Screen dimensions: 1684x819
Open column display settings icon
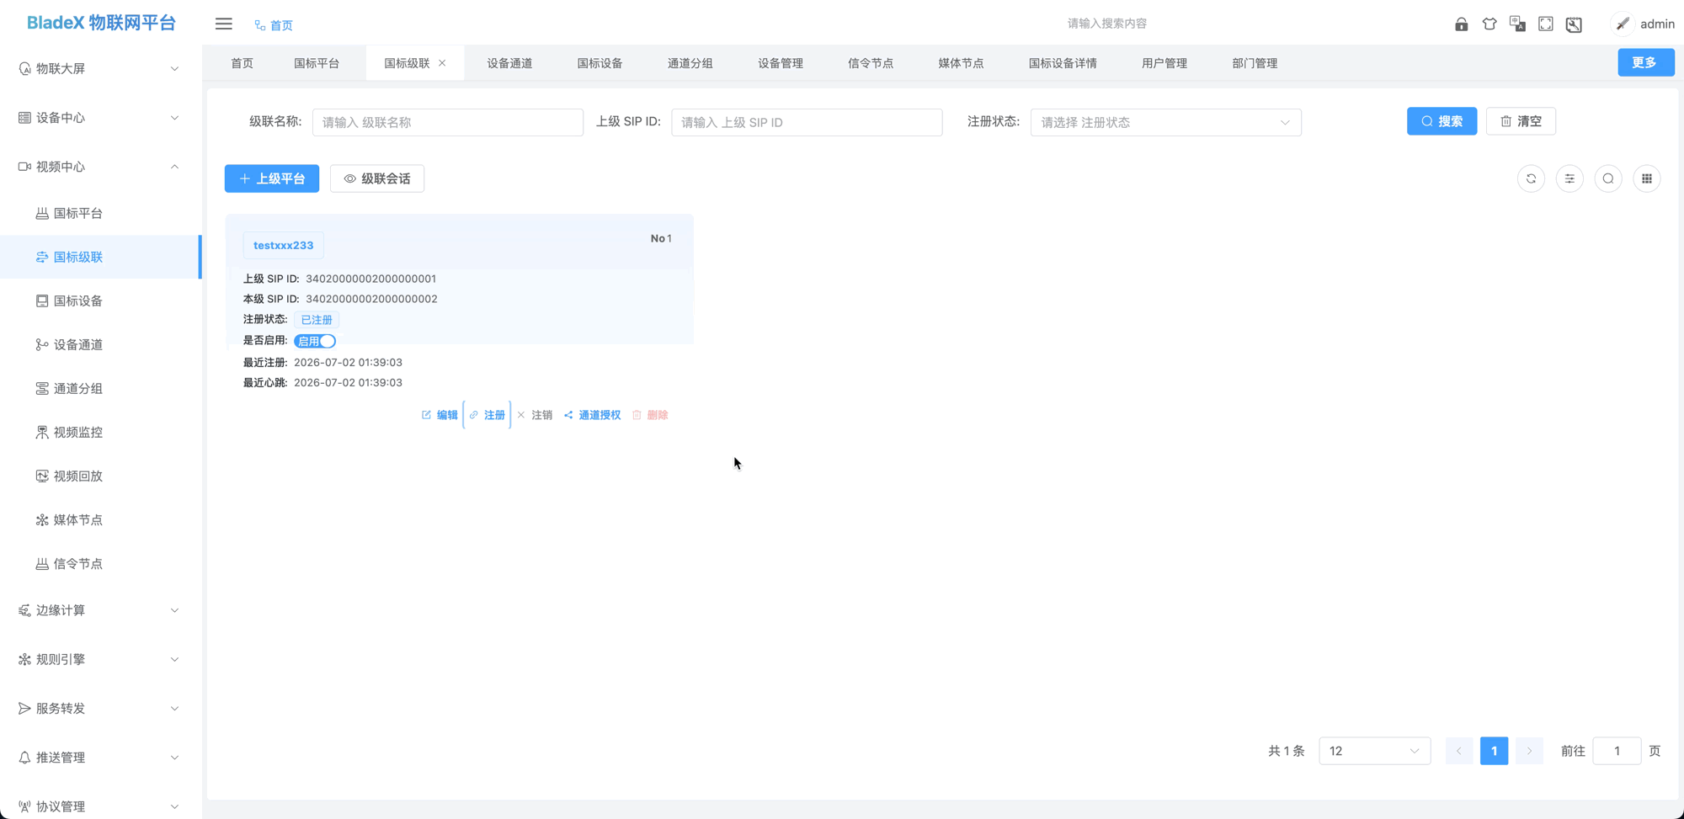click(x=1569, y=178)
